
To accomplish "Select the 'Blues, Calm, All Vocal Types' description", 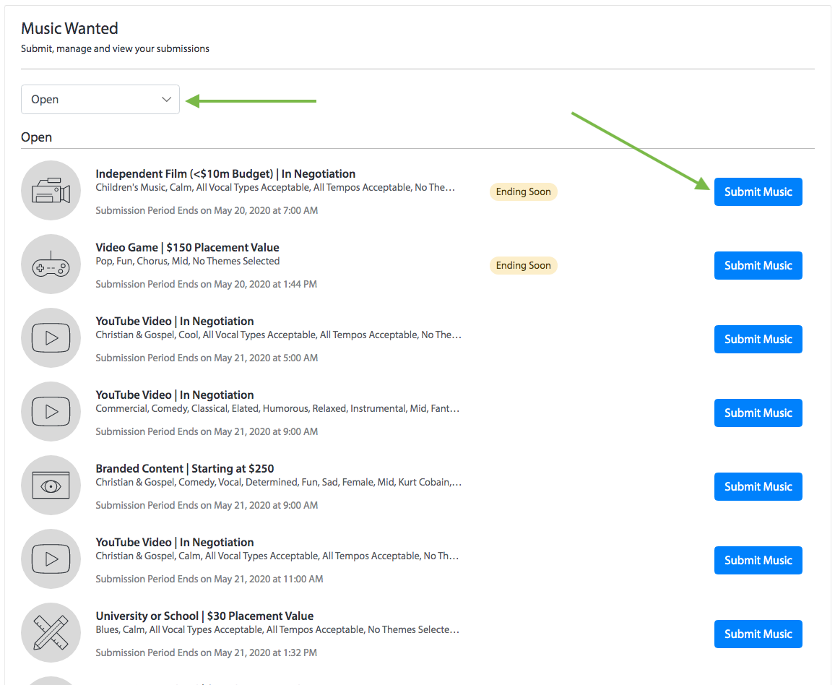I will pyautogui.click(x=277, y=629).
